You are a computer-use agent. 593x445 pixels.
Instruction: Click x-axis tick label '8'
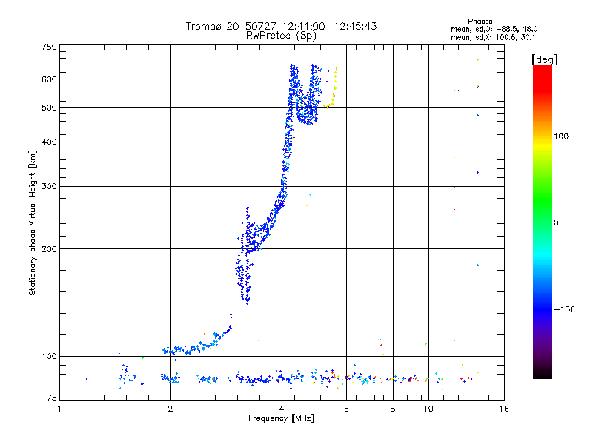tap(393, 409)
